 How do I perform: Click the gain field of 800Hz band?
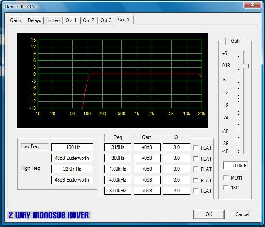(x=147, y=158)
